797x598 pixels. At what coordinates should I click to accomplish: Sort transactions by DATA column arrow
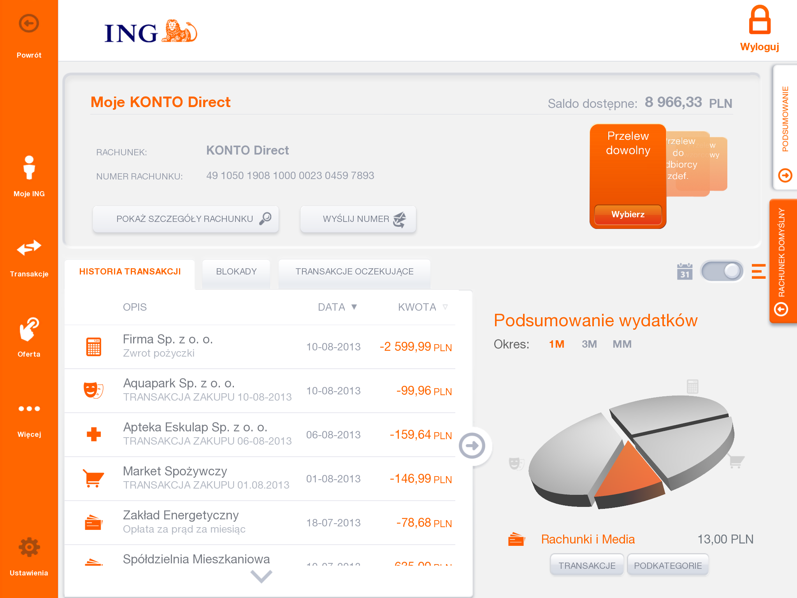[354, 307]
